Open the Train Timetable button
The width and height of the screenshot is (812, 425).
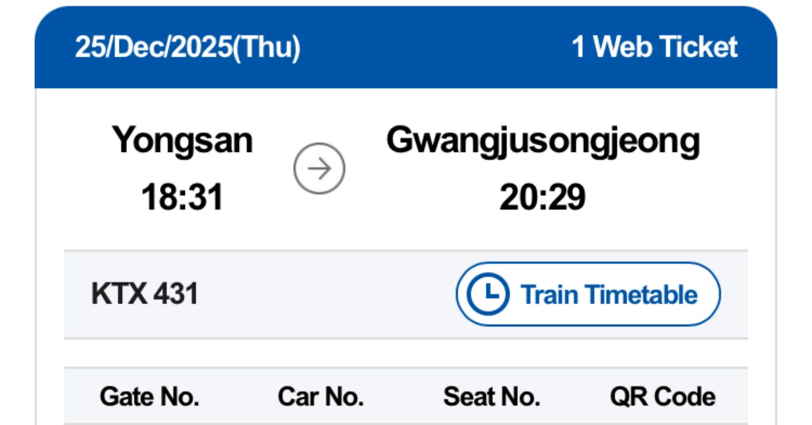point(588,294)
